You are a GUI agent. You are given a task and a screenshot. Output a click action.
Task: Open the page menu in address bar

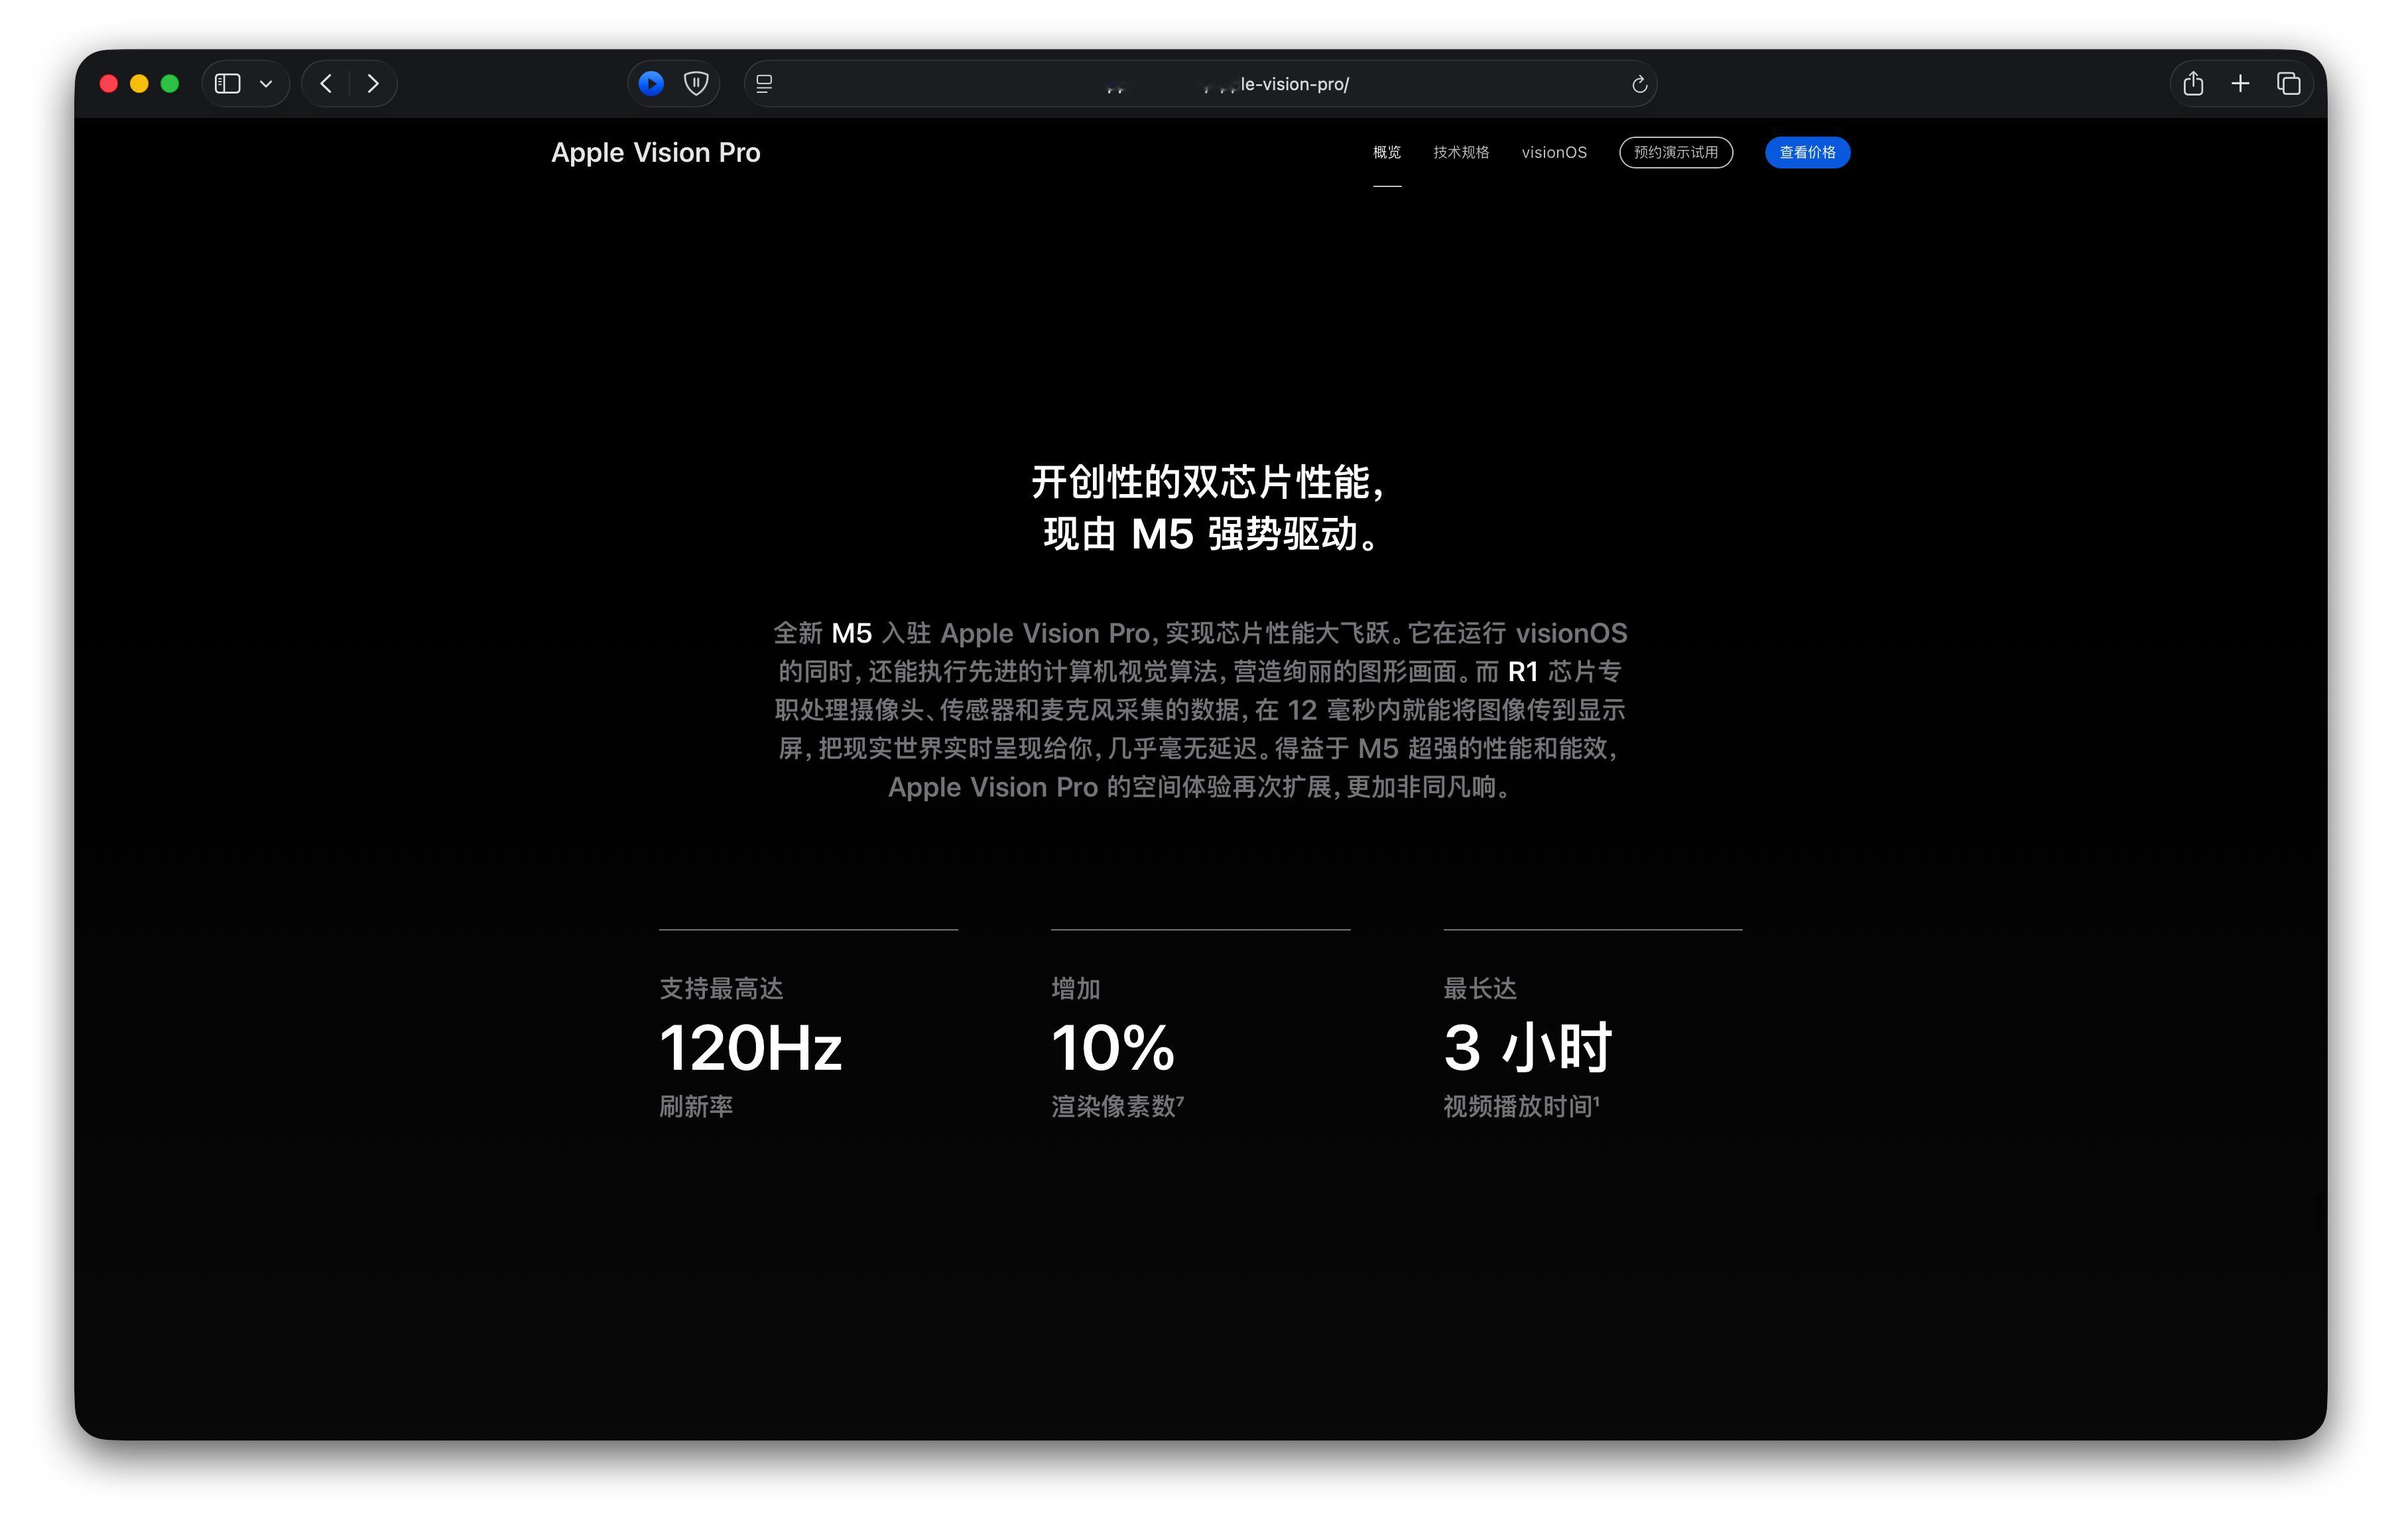(x=764, y=84)
